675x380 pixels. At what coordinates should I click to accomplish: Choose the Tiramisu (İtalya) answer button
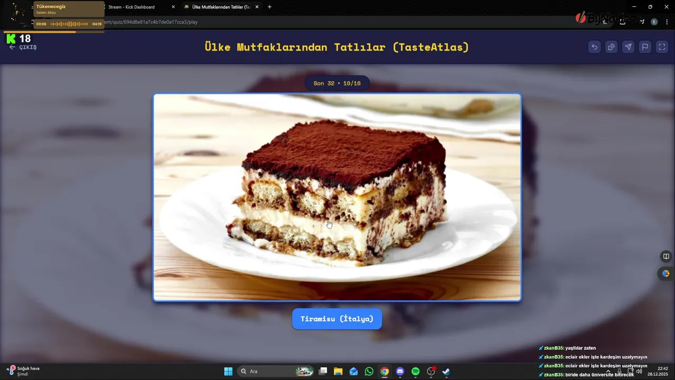[337, 319]
